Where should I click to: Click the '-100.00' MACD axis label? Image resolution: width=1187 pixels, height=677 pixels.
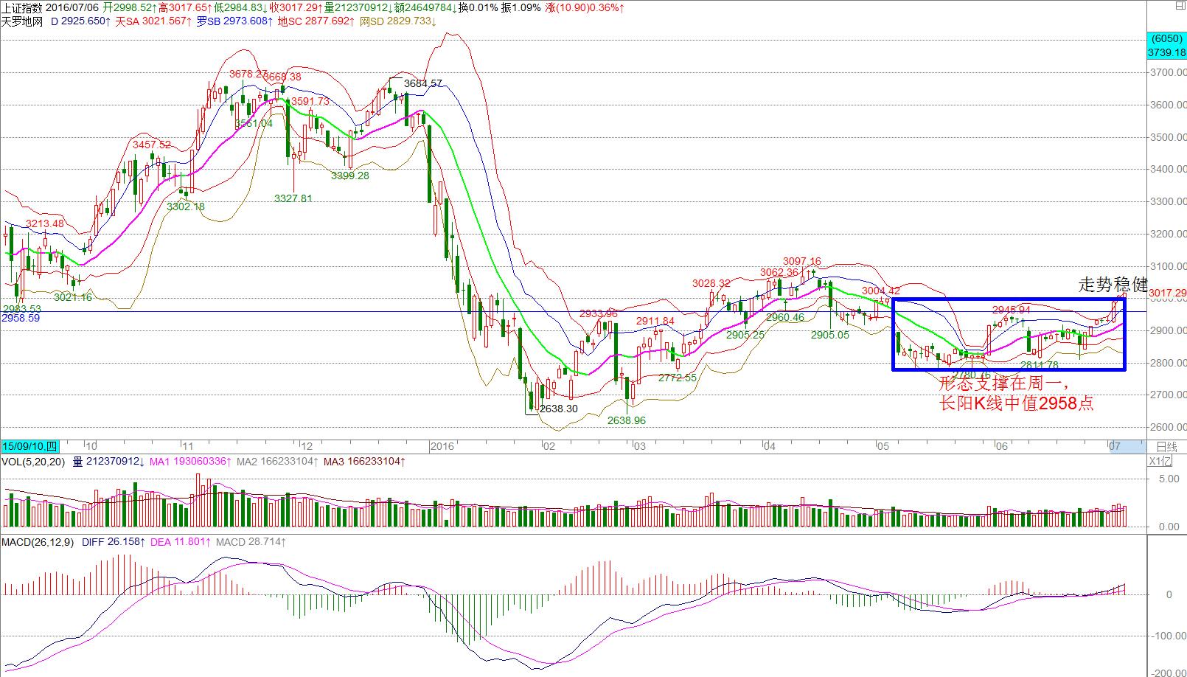coord(1170,635)
